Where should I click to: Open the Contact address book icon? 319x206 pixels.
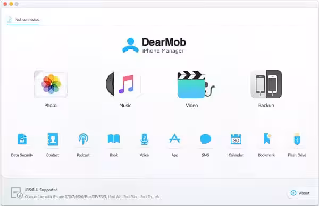click(x=53, y=139)
